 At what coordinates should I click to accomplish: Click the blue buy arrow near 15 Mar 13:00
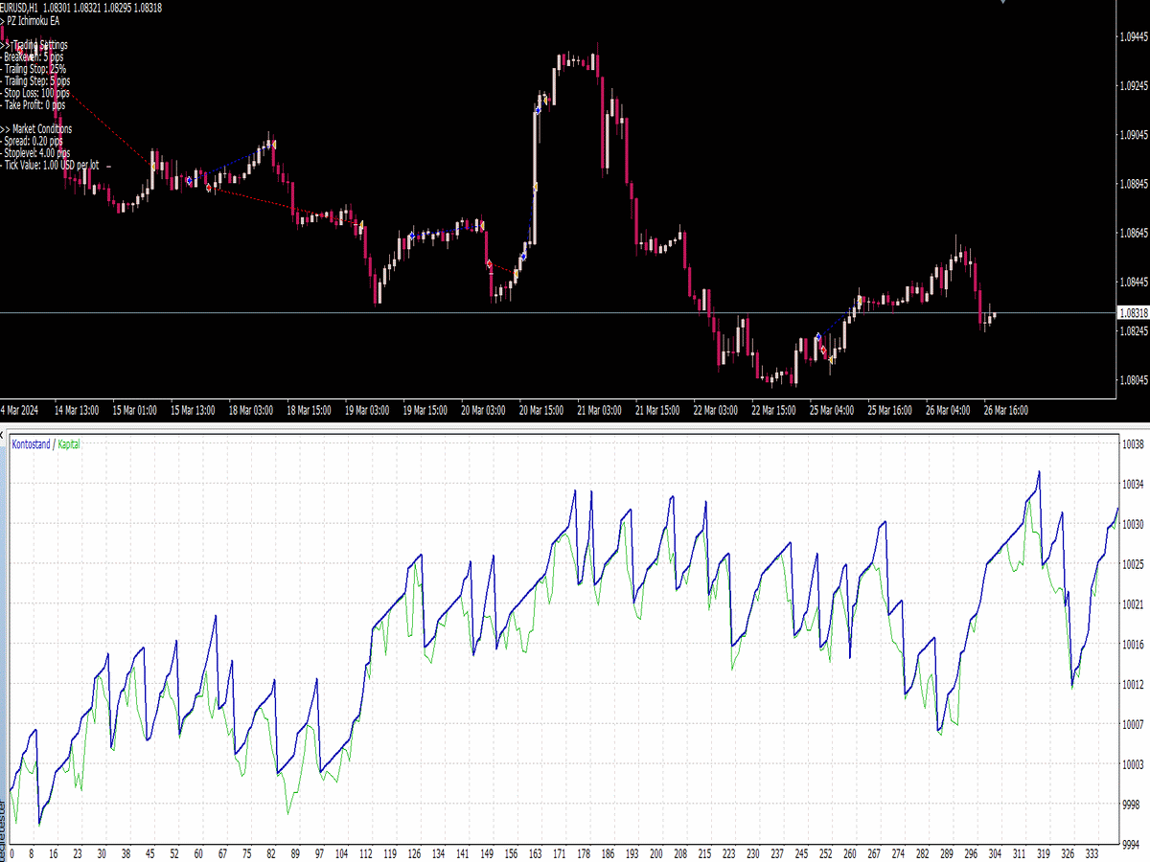(x=190, y=180)
